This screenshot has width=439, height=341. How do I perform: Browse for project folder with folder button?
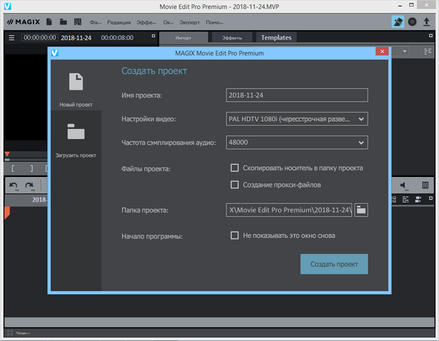point(361,210)
